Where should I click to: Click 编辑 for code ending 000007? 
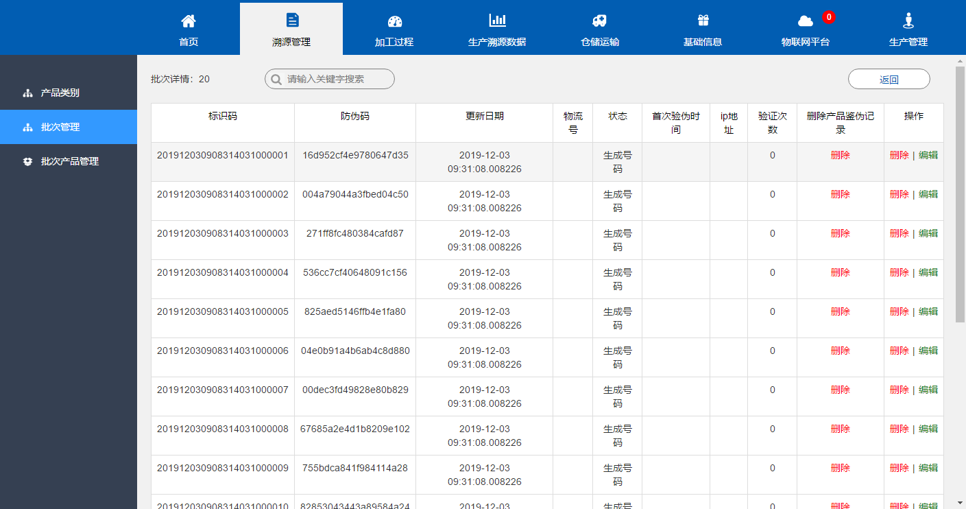click(x=928, y=390)
